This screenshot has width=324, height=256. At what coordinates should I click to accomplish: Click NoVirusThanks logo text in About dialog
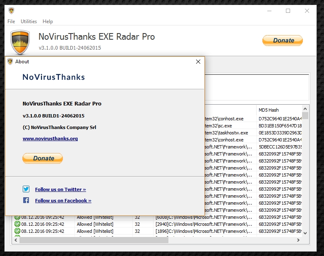54,77
